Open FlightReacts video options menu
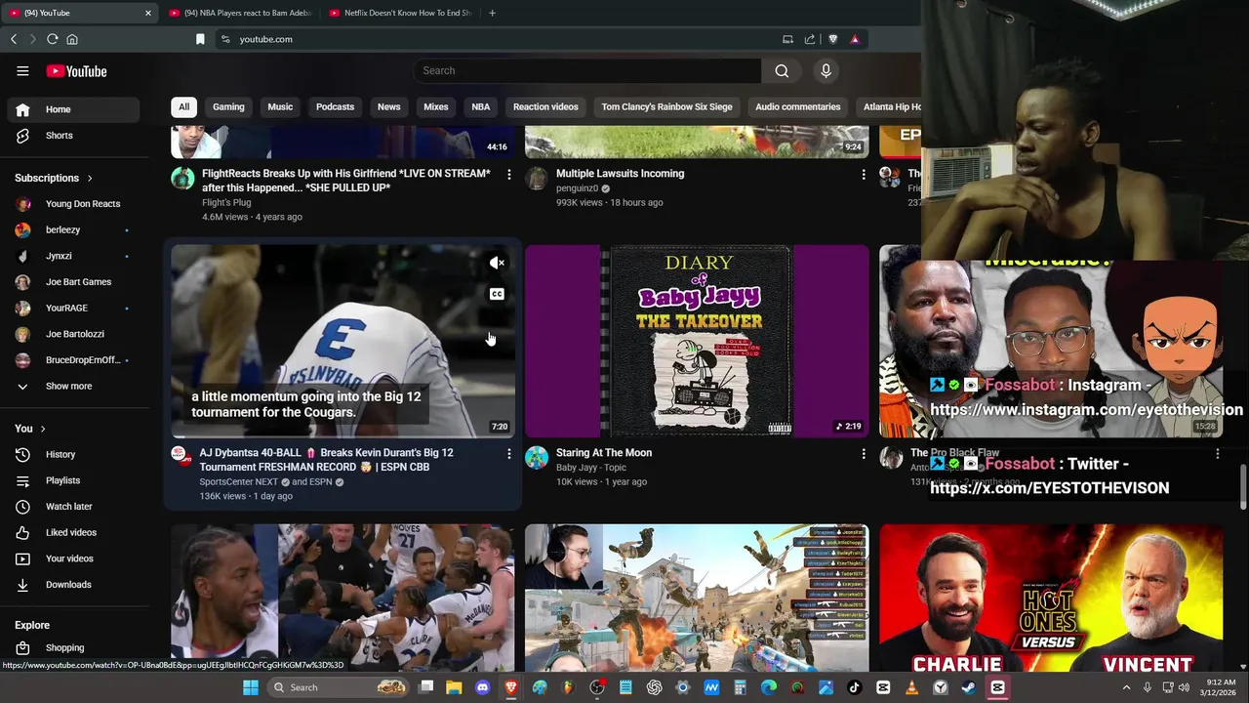Screen dimensions: 1249x703 click(508, 174)
